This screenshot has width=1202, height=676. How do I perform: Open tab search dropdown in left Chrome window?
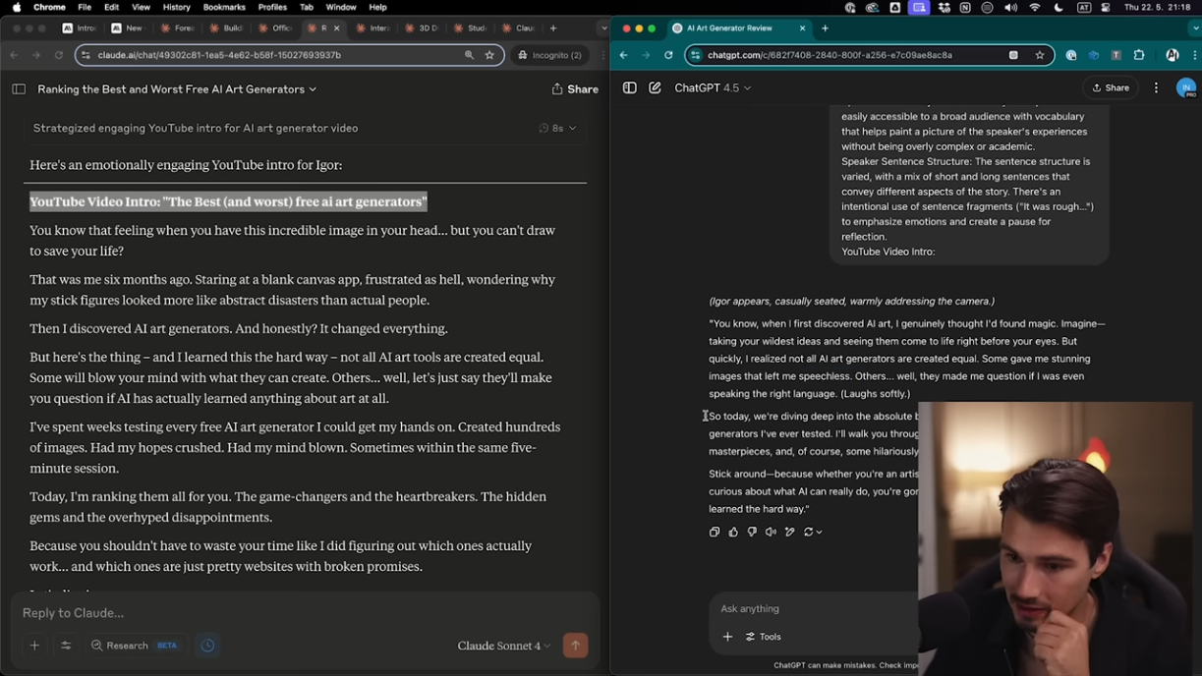click(602, 28)
